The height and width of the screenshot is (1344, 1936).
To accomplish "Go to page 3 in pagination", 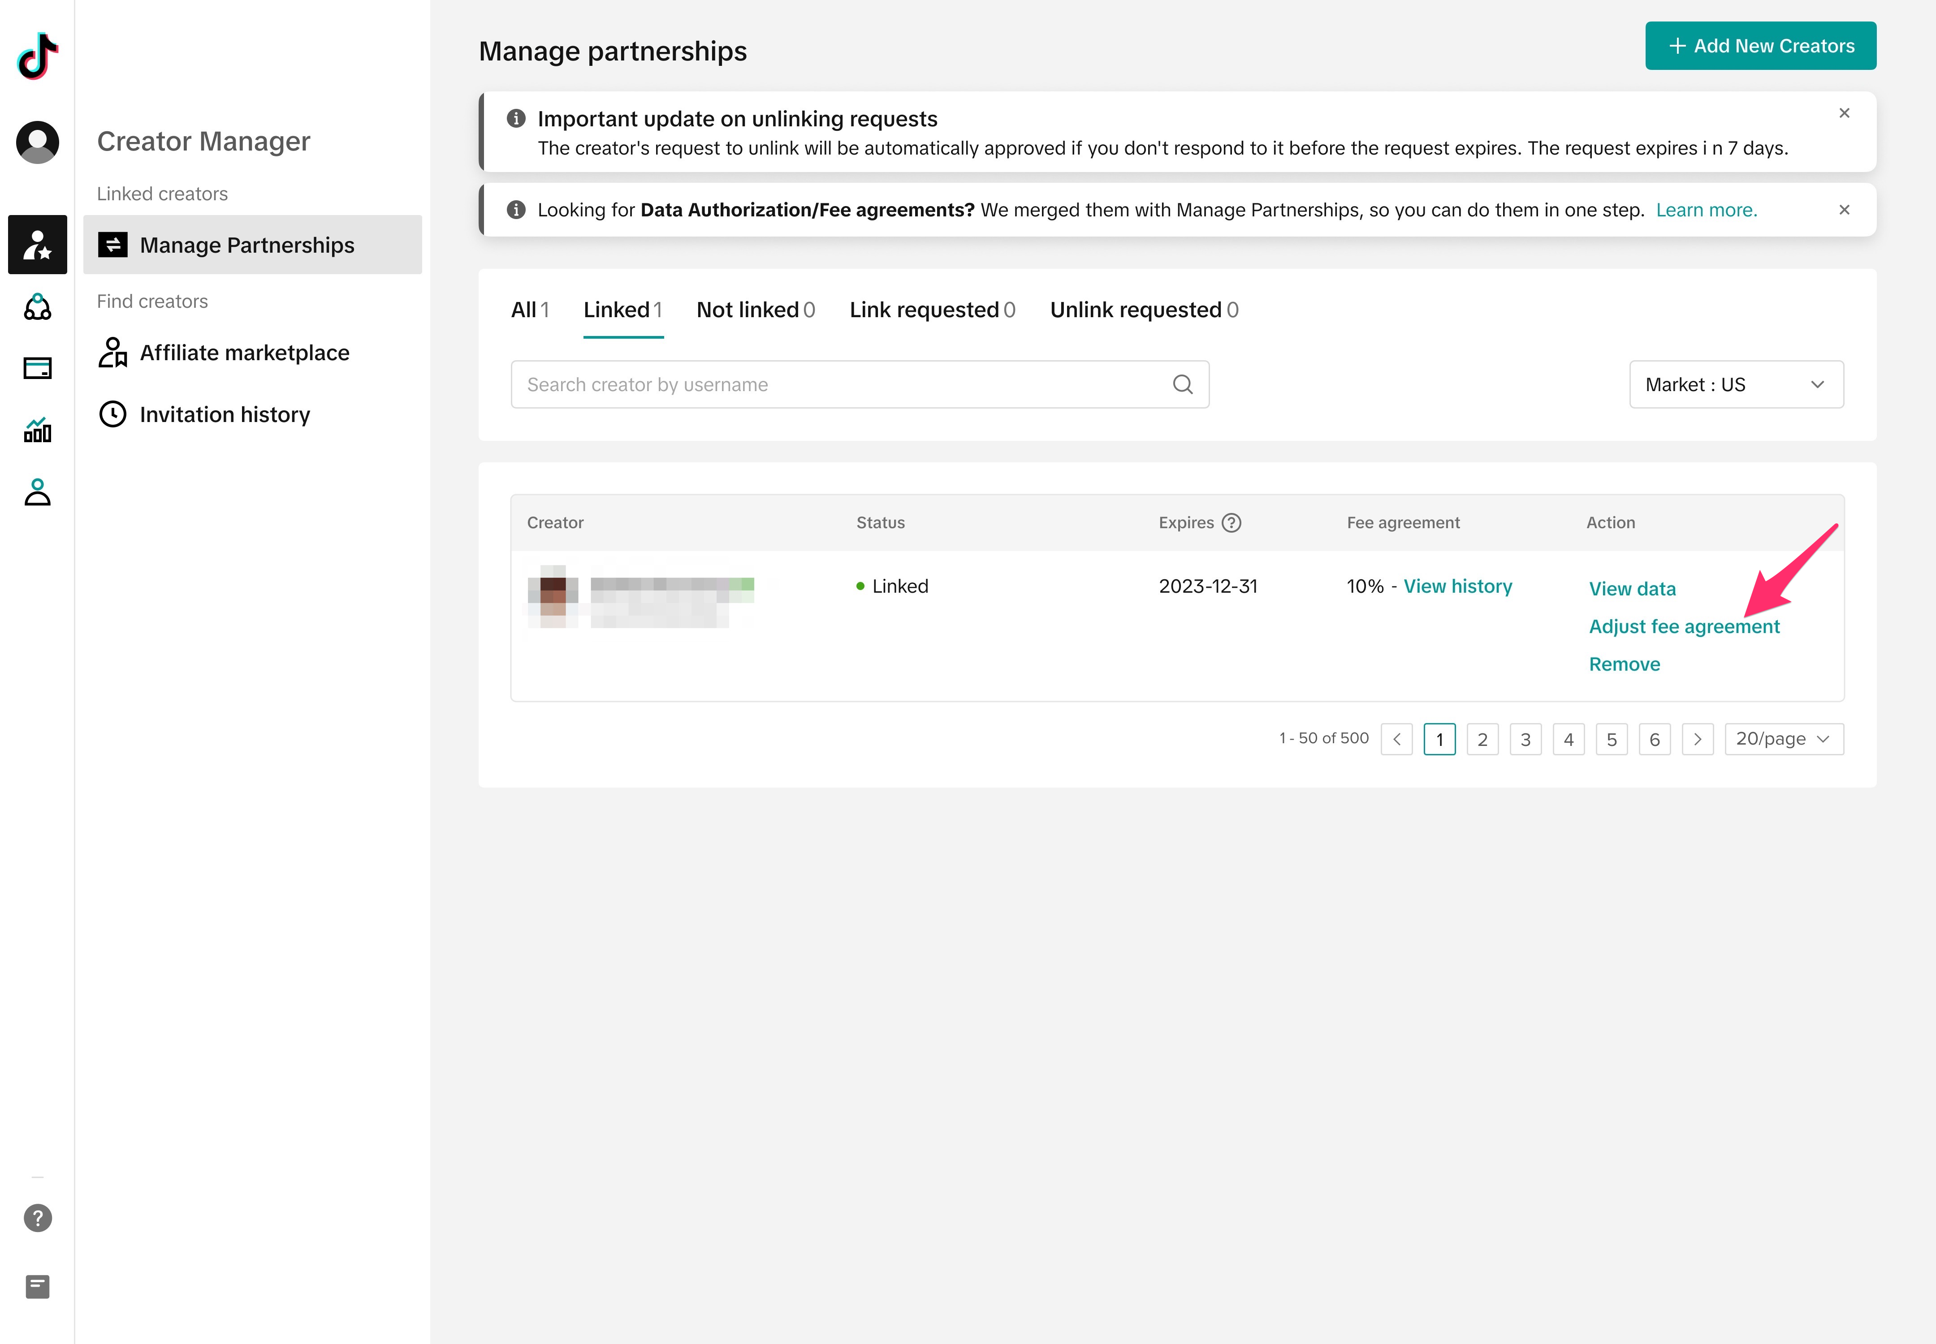I will tap(1525, 739).
